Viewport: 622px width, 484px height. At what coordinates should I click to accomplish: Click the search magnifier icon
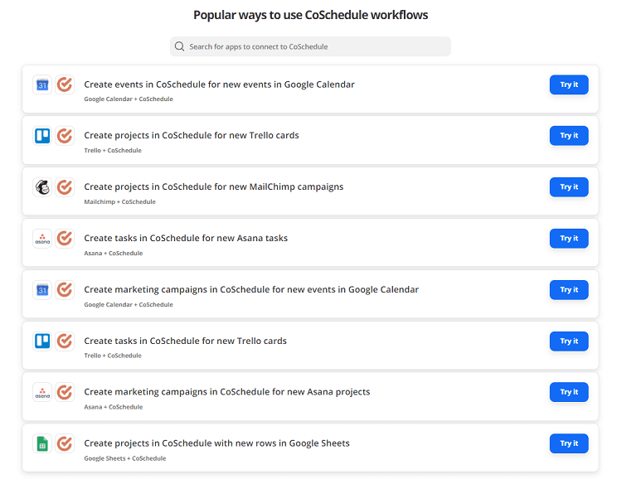(180, 47)
